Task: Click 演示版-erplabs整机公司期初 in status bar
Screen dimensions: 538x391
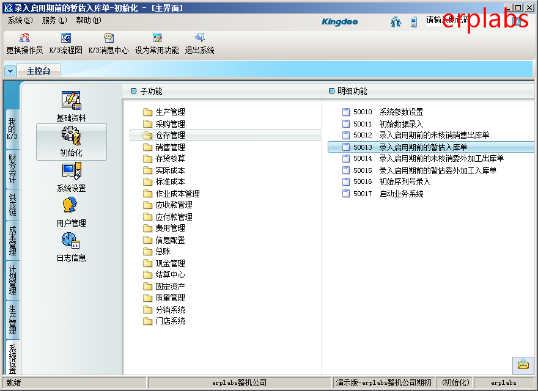Action: (383, 382)
